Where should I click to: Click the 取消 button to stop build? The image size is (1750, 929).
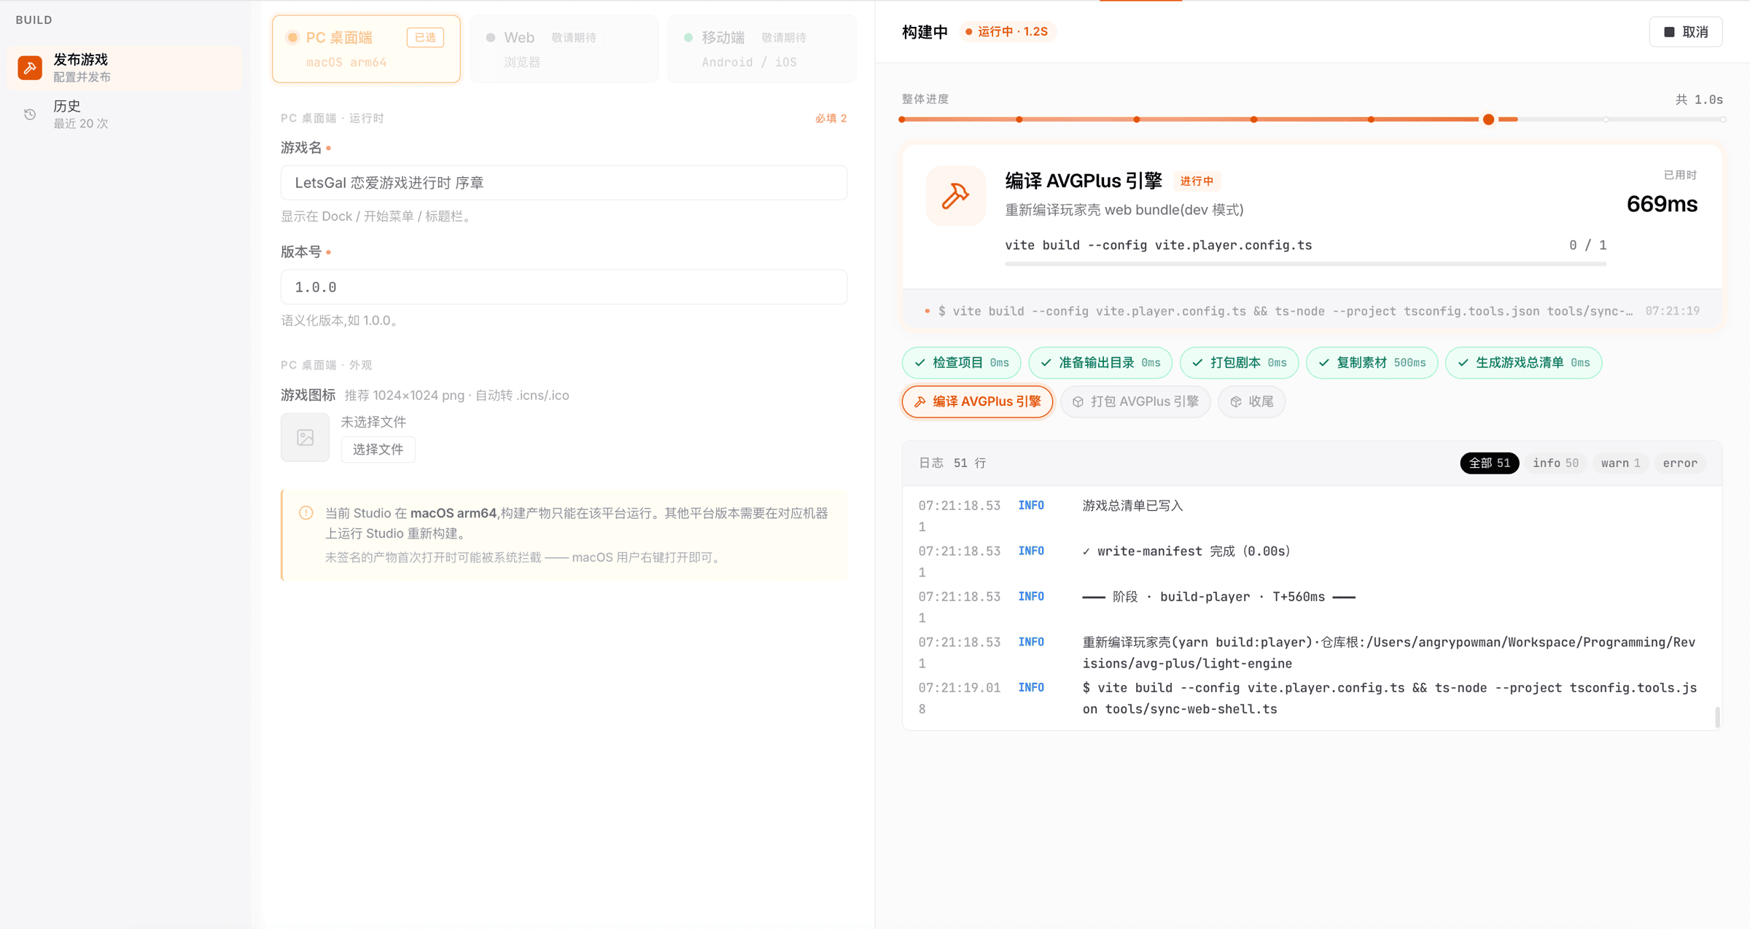click(x=1686, y=32)
